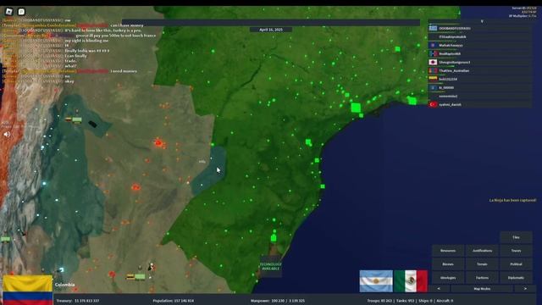Viewport: 542px width, 305px height.
Task: Mute sound with the speaker icon
Action: coord(7,134)
